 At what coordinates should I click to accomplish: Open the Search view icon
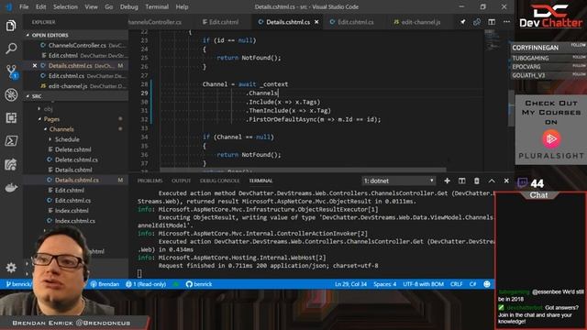coord(11,49)
